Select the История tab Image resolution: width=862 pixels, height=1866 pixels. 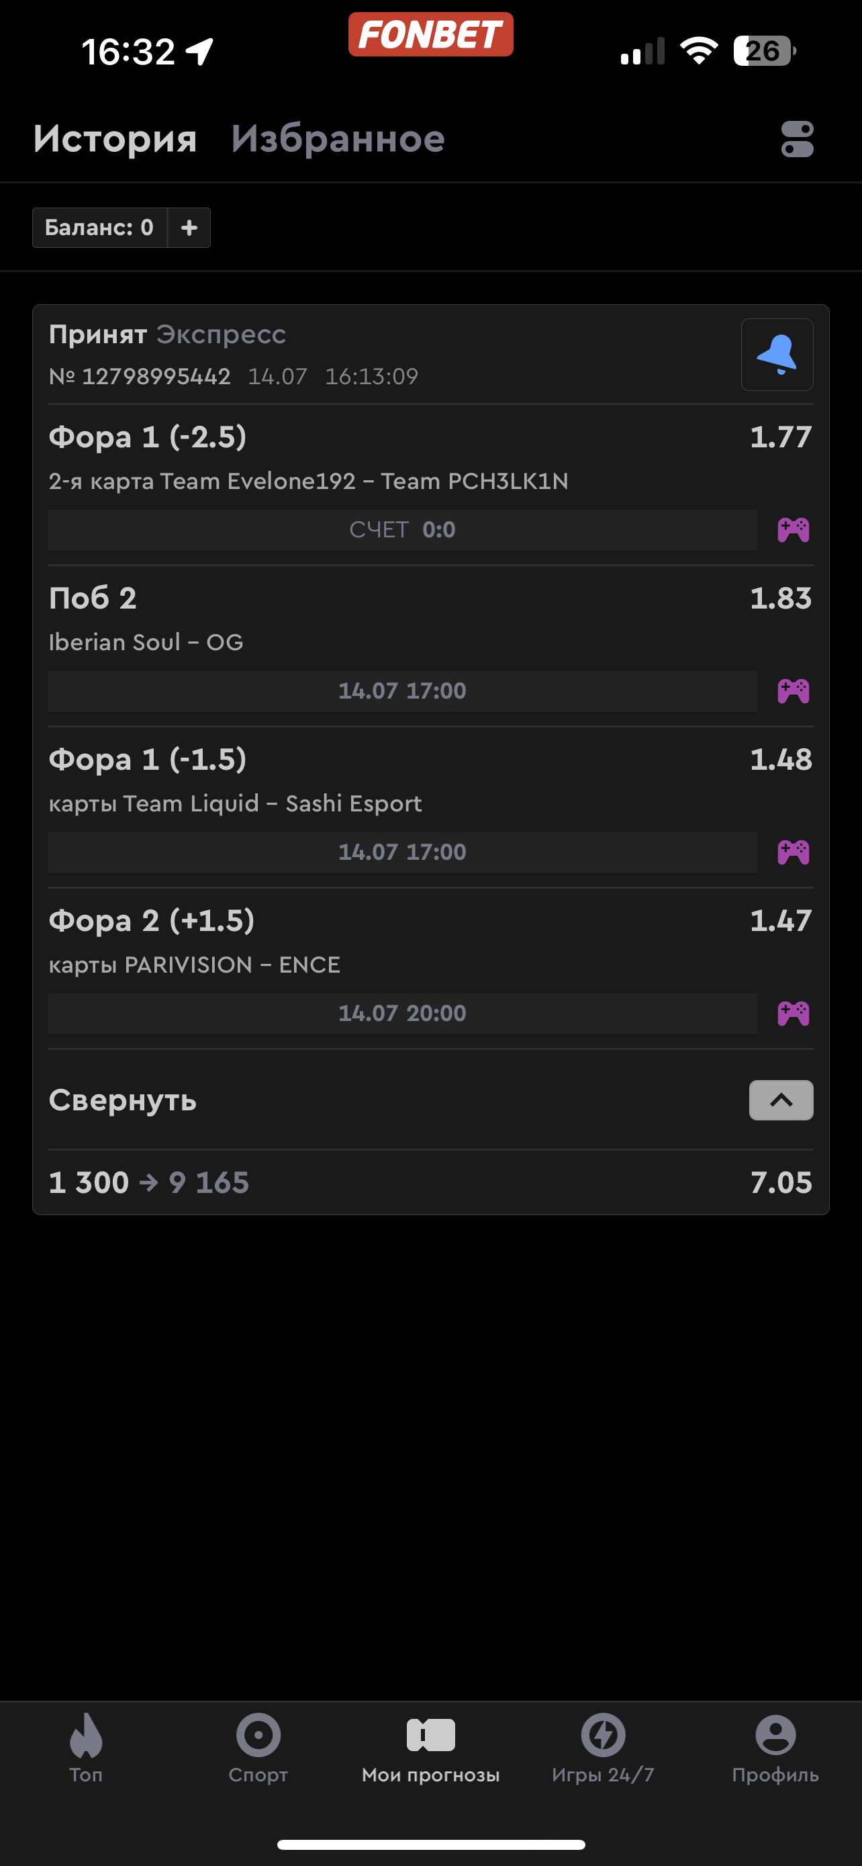coord(115,139)
